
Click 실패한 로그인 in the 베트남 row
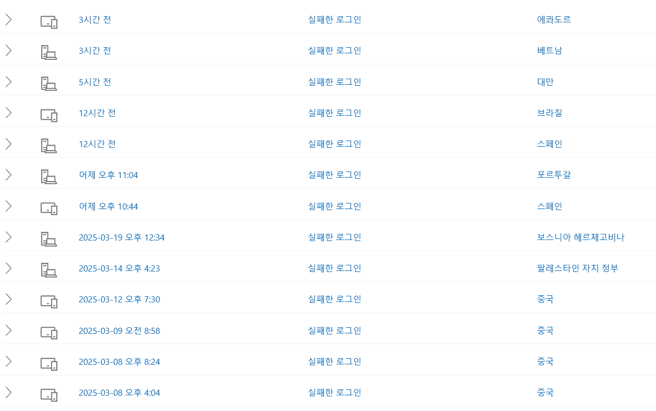[335, 51]
